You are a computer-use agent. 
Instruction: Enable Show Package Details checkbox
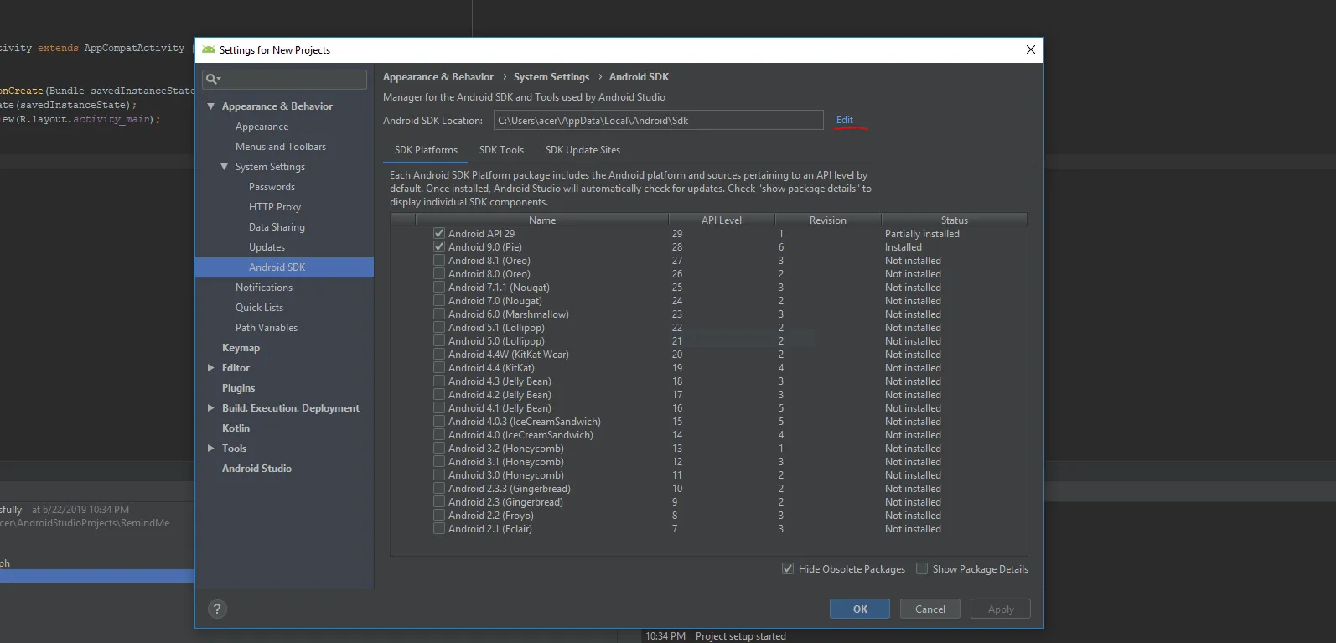pos(922,568)
